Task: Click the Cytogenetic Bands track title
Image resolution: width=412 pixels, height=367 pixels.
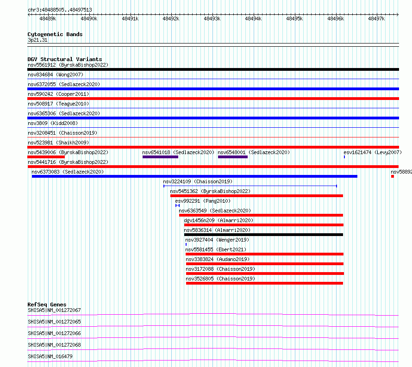Action: [x=55, y=34]
